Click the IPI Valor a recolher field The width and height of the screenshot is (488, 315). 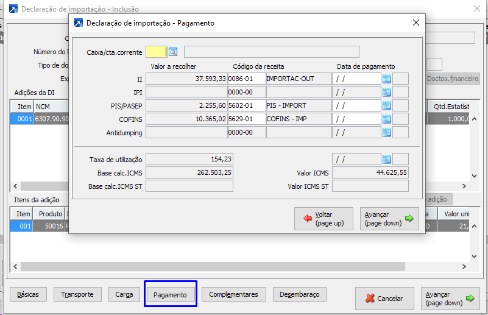(186, 92)
